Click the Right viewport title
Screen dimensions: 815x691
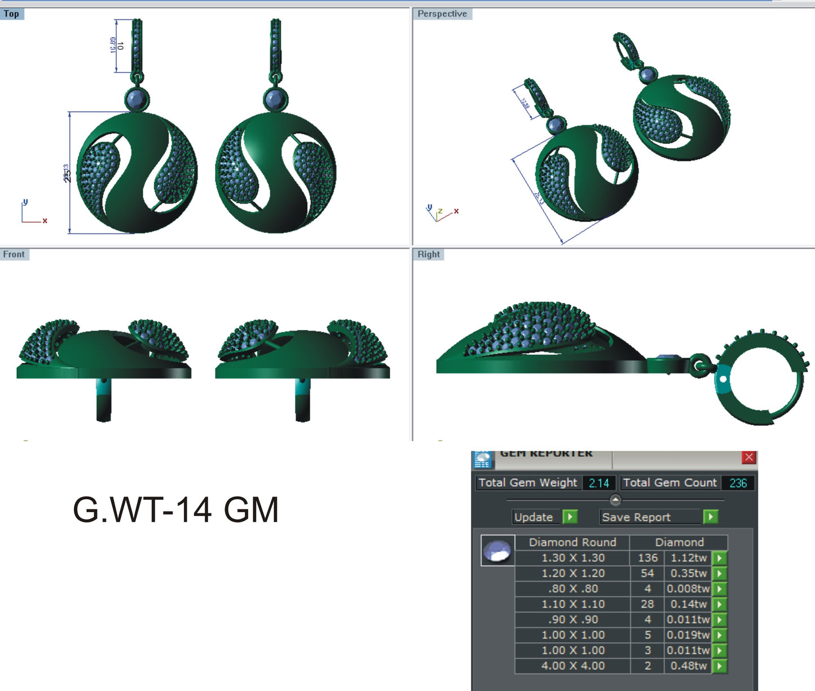point(429,254)
